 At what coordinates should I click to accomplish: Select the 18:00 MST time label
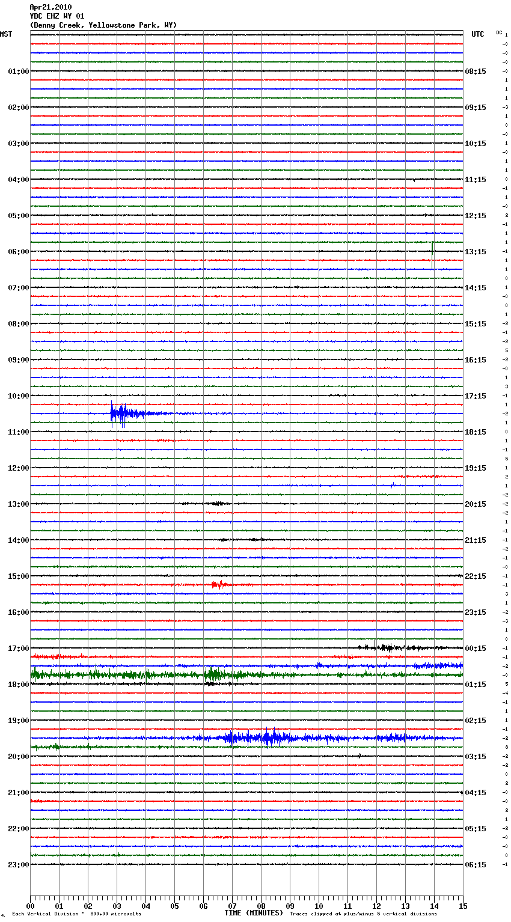18,685
